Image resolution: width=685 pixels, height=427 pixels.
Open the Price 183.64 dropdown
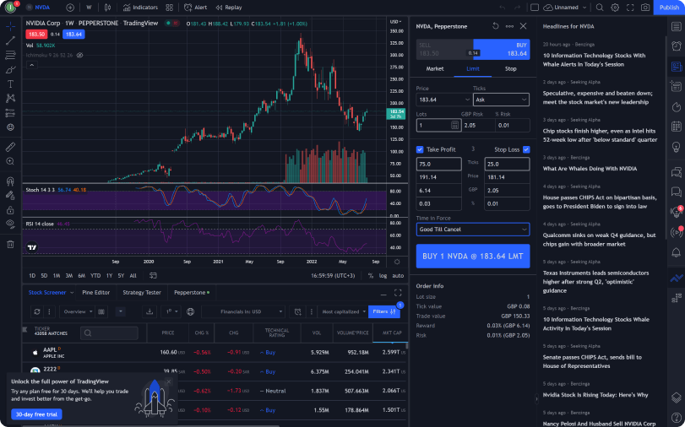click(x=443, y=100)
